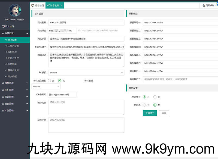
Task: Click the paper-plane icon next to 幻灯片管理
Action: pos(6,58)
